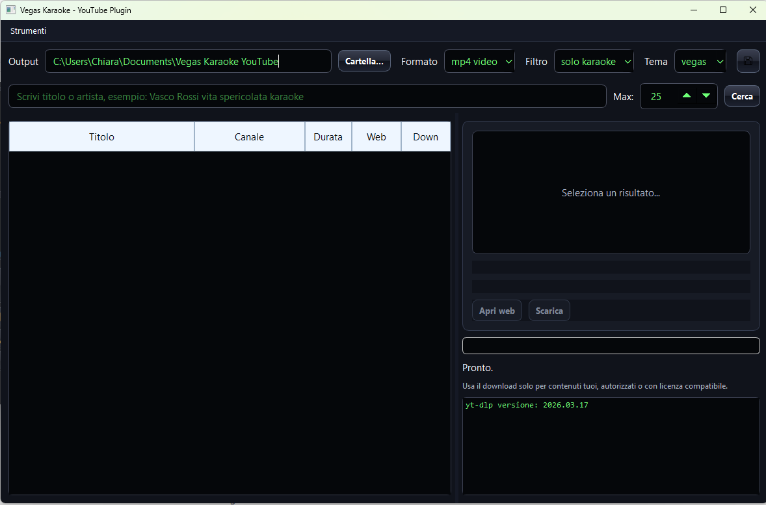
Task: Click the Pronto. status text
Action: click(x=477, y=368)
